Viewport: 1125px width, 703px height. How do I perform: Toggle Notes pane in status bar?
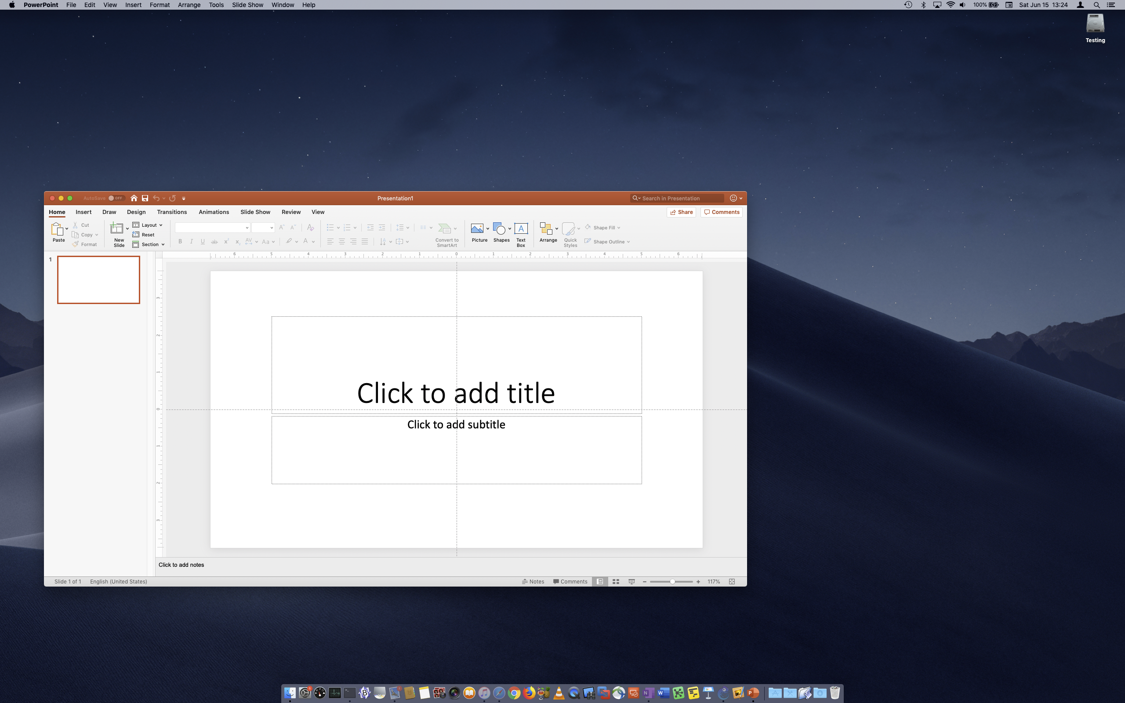[533, 582]
